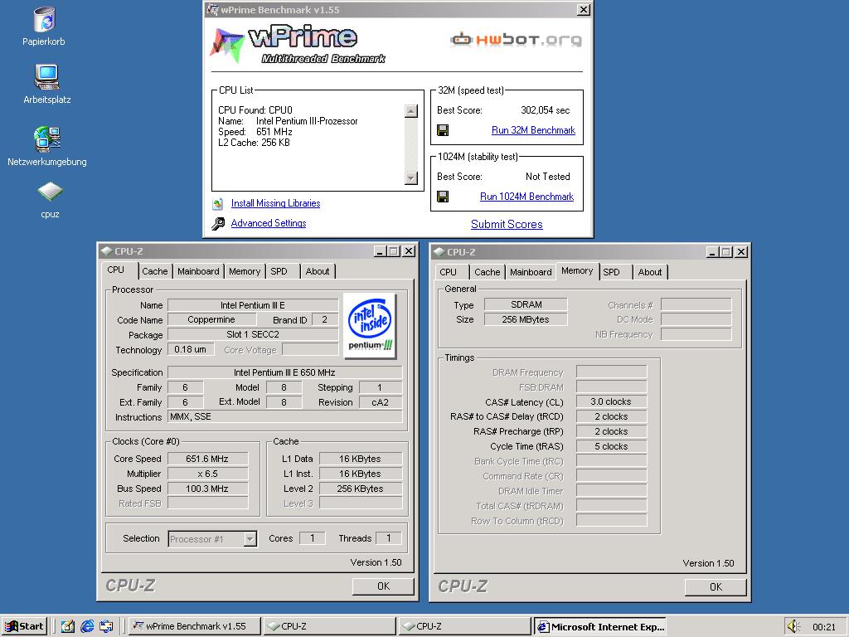
Task: Click the floppy save icon for 32M score
Action: (x=443, y=130)
